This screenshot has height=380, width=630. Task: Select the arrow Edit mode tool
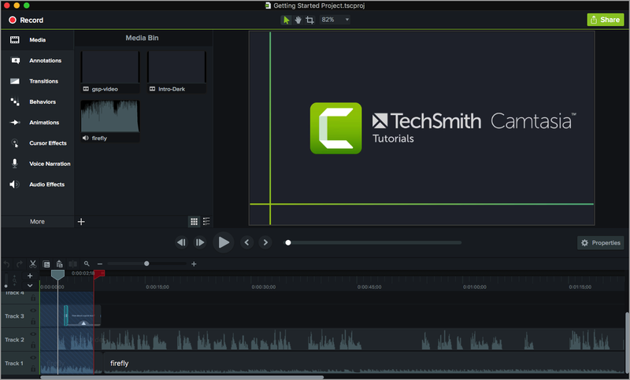[286, 20]
